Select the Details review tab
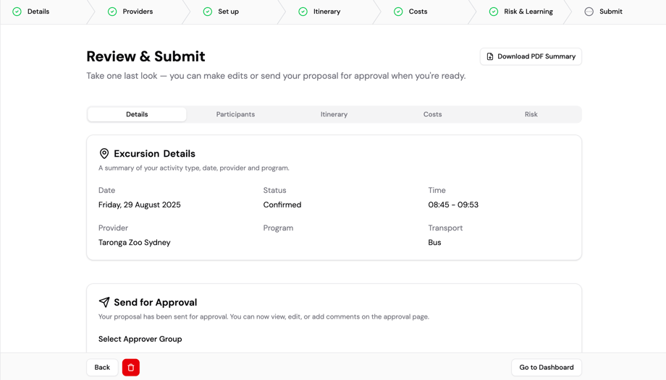The image size is (666, 380). (x=137, y=114)
